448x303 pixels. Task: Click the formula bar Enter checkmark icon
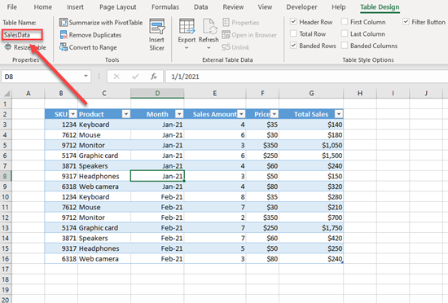[x=135, y=77]
